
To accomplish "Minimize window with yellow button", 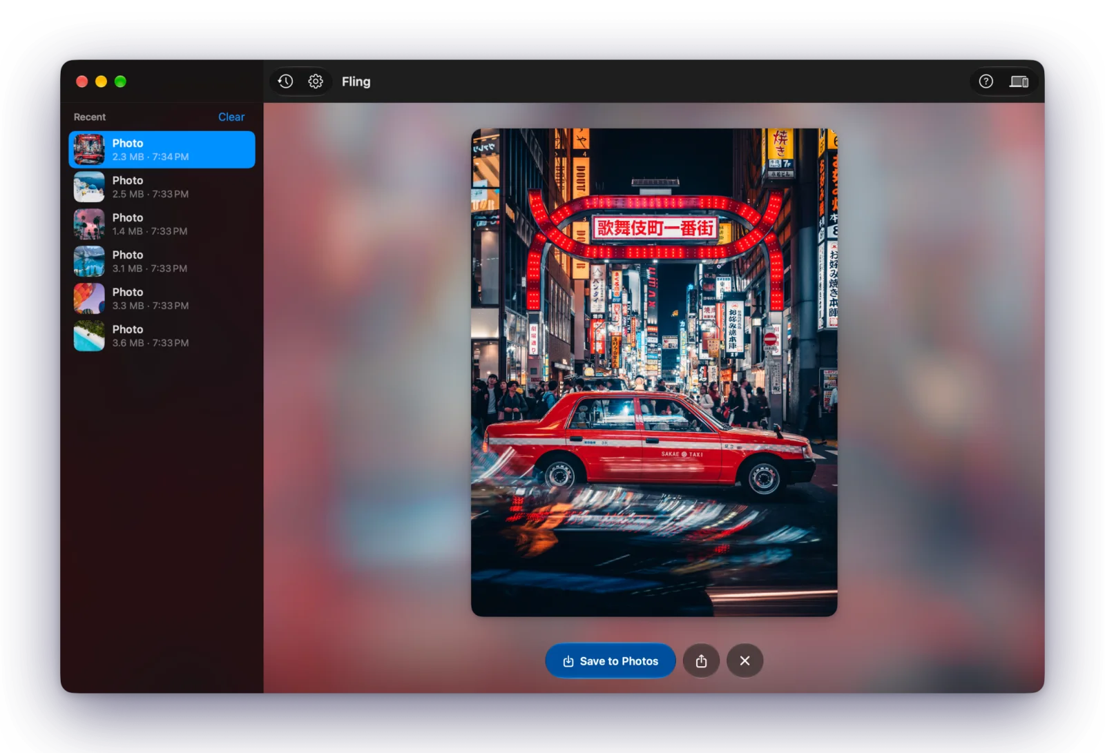I will click(x=101, y=81).
